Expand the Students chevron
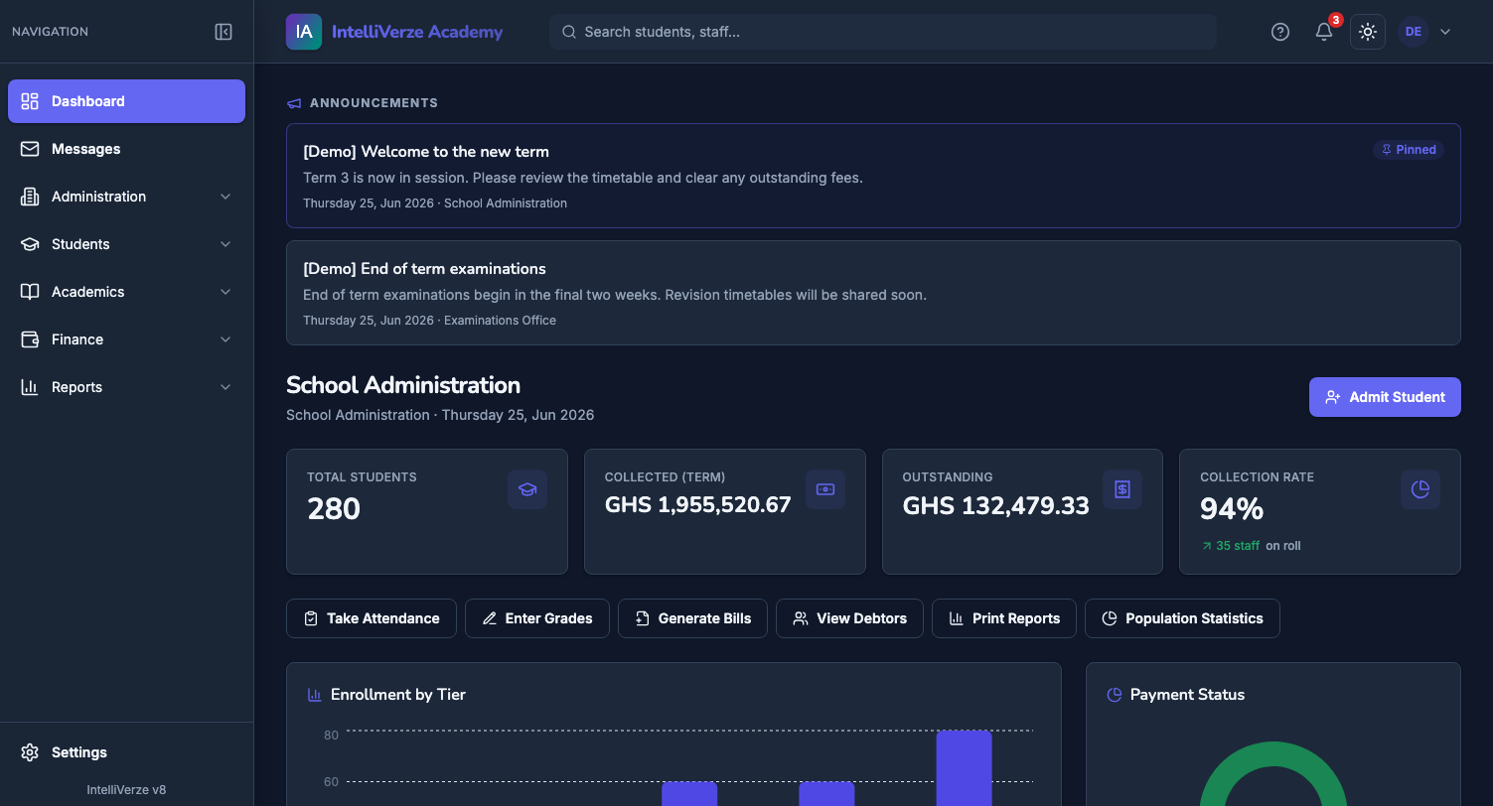1493x806 pixels. pyautogui.click(x=225, y=244)
